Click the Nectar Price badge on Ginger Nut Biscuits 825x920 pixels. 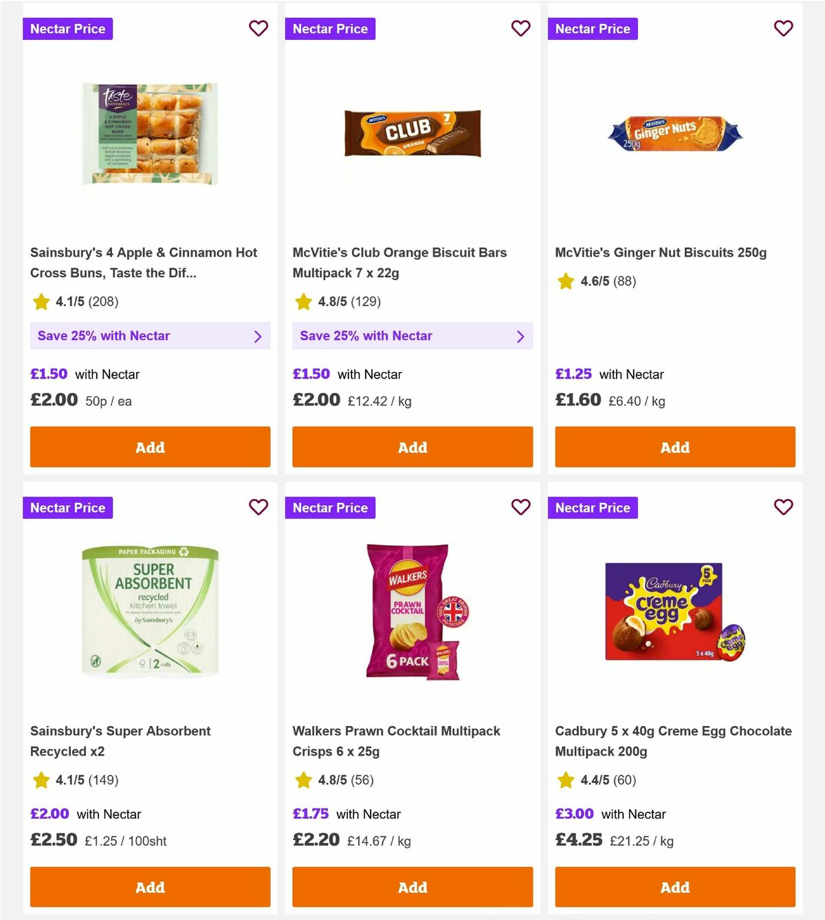click(593, 28)
